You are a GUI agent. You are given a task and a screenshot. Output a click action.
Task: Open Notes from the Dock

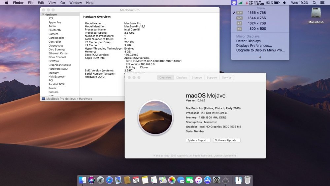click(145, 180)
